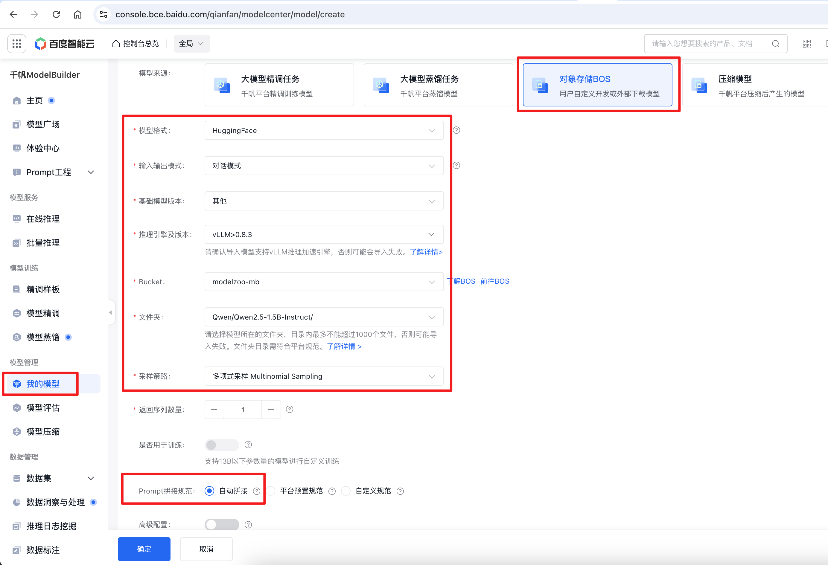828x565 pixels.
Task: Open the QR code icon in header
Action: (806, 43)
